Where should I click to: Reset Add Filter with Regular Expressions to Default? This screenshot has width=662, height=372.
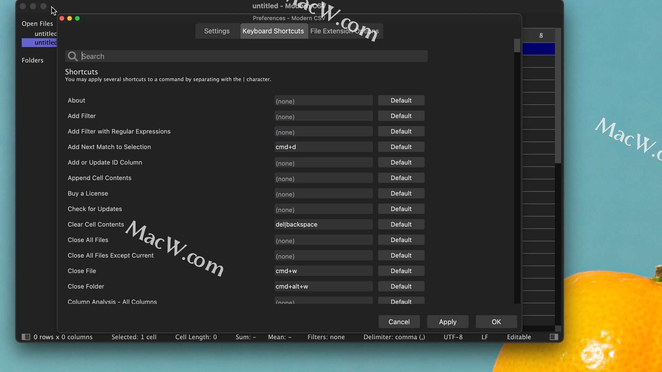(x=401, y=132)
